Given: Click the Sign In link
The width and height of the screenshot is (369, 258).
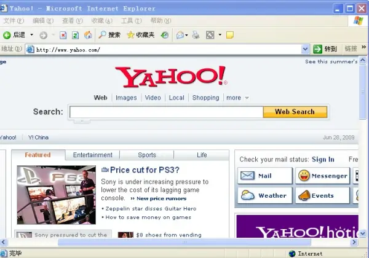Looking at the screenshot, I should point(323,159).
